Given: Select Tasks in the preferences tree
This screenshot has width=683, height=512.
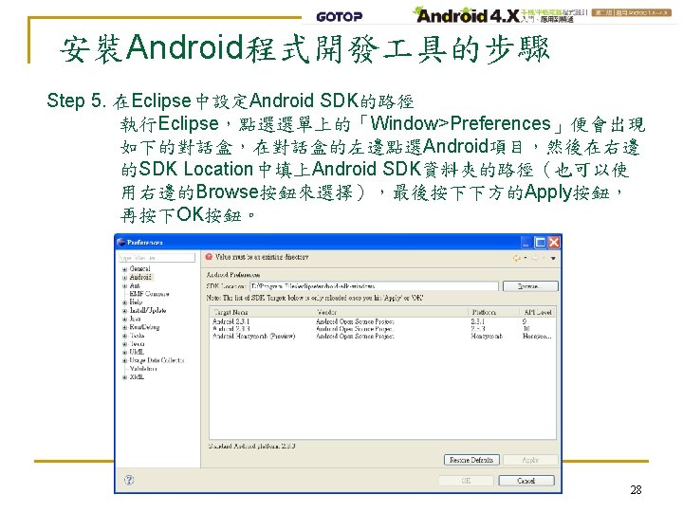Looking at the screenshot, I should coord(137,336).
